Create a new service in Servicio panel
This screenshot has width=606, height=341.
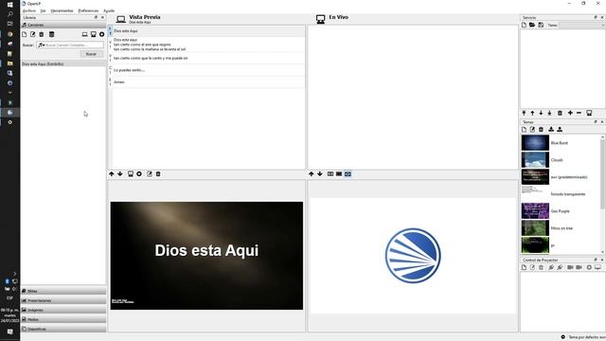(x=524, y=25)
